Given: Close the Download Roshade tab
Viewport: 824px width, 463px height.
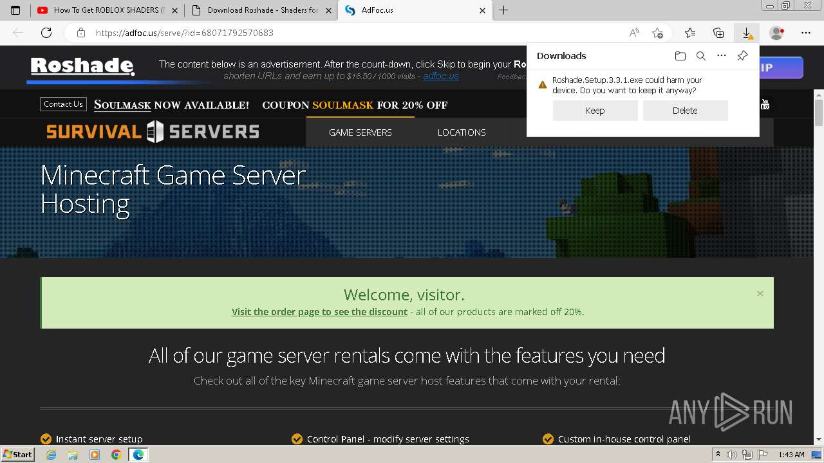Looking at the screenshot, I should pyautogui.click(x=328, y=10).
